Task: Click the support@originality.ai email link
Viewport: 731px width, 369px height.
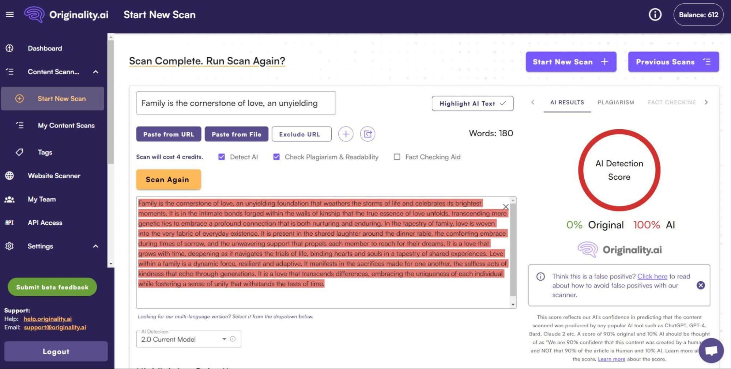Action: click(55, 327)
